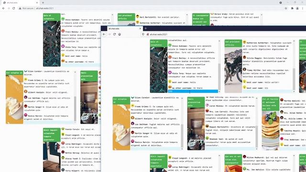Click the 'Omnis praesentium quia' header in Firefox
Viewport: 306px width, 172px height.
196,102
